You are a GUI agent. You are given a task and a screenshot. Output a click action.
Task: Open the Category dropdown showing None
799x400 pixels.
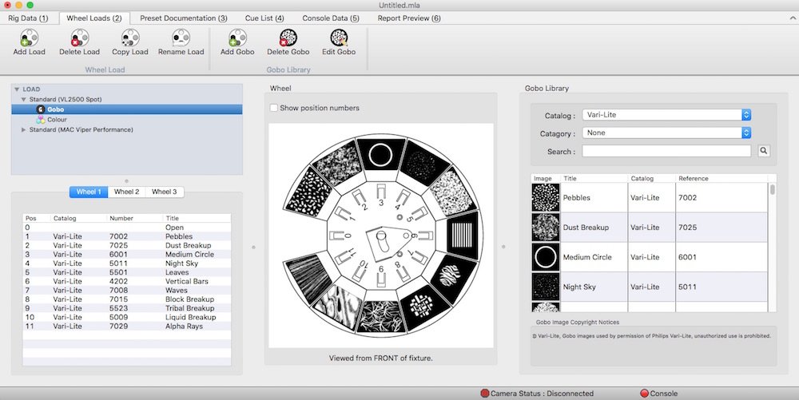point(666,133)
